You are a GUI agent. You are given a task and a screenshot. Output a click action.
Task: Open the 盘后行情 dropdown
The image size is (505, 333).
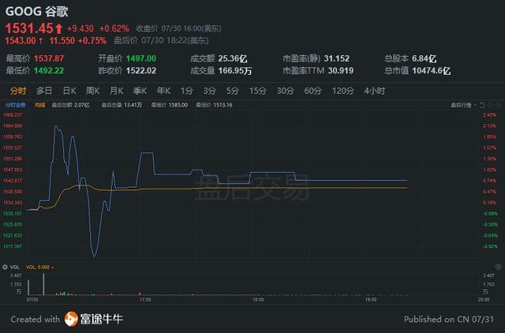463,105
